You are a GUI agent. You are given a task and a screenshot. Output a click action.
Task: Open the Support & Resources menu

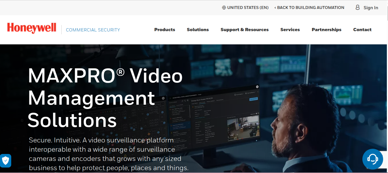coord(245,30)
